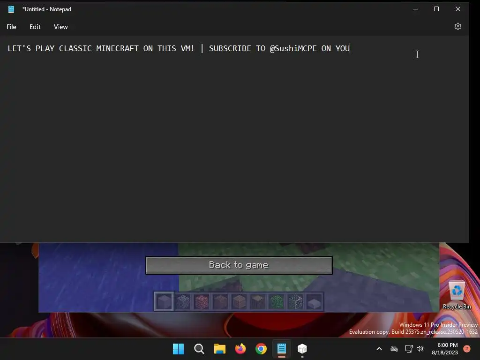
Task: Open Notepad settings gear
Action: point(457,26)
